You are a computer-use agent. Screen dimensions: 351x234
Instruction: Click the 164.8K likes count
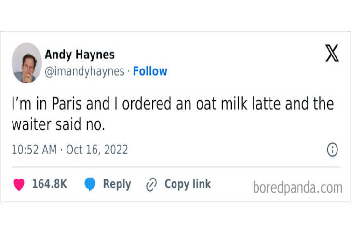tap(49, 184)
